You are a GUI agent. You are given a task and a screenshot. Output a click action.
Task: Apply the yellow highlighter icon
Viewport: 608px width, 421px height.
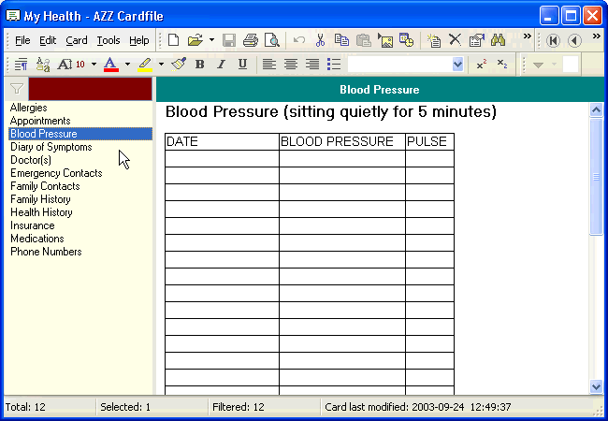coord(145,64)
